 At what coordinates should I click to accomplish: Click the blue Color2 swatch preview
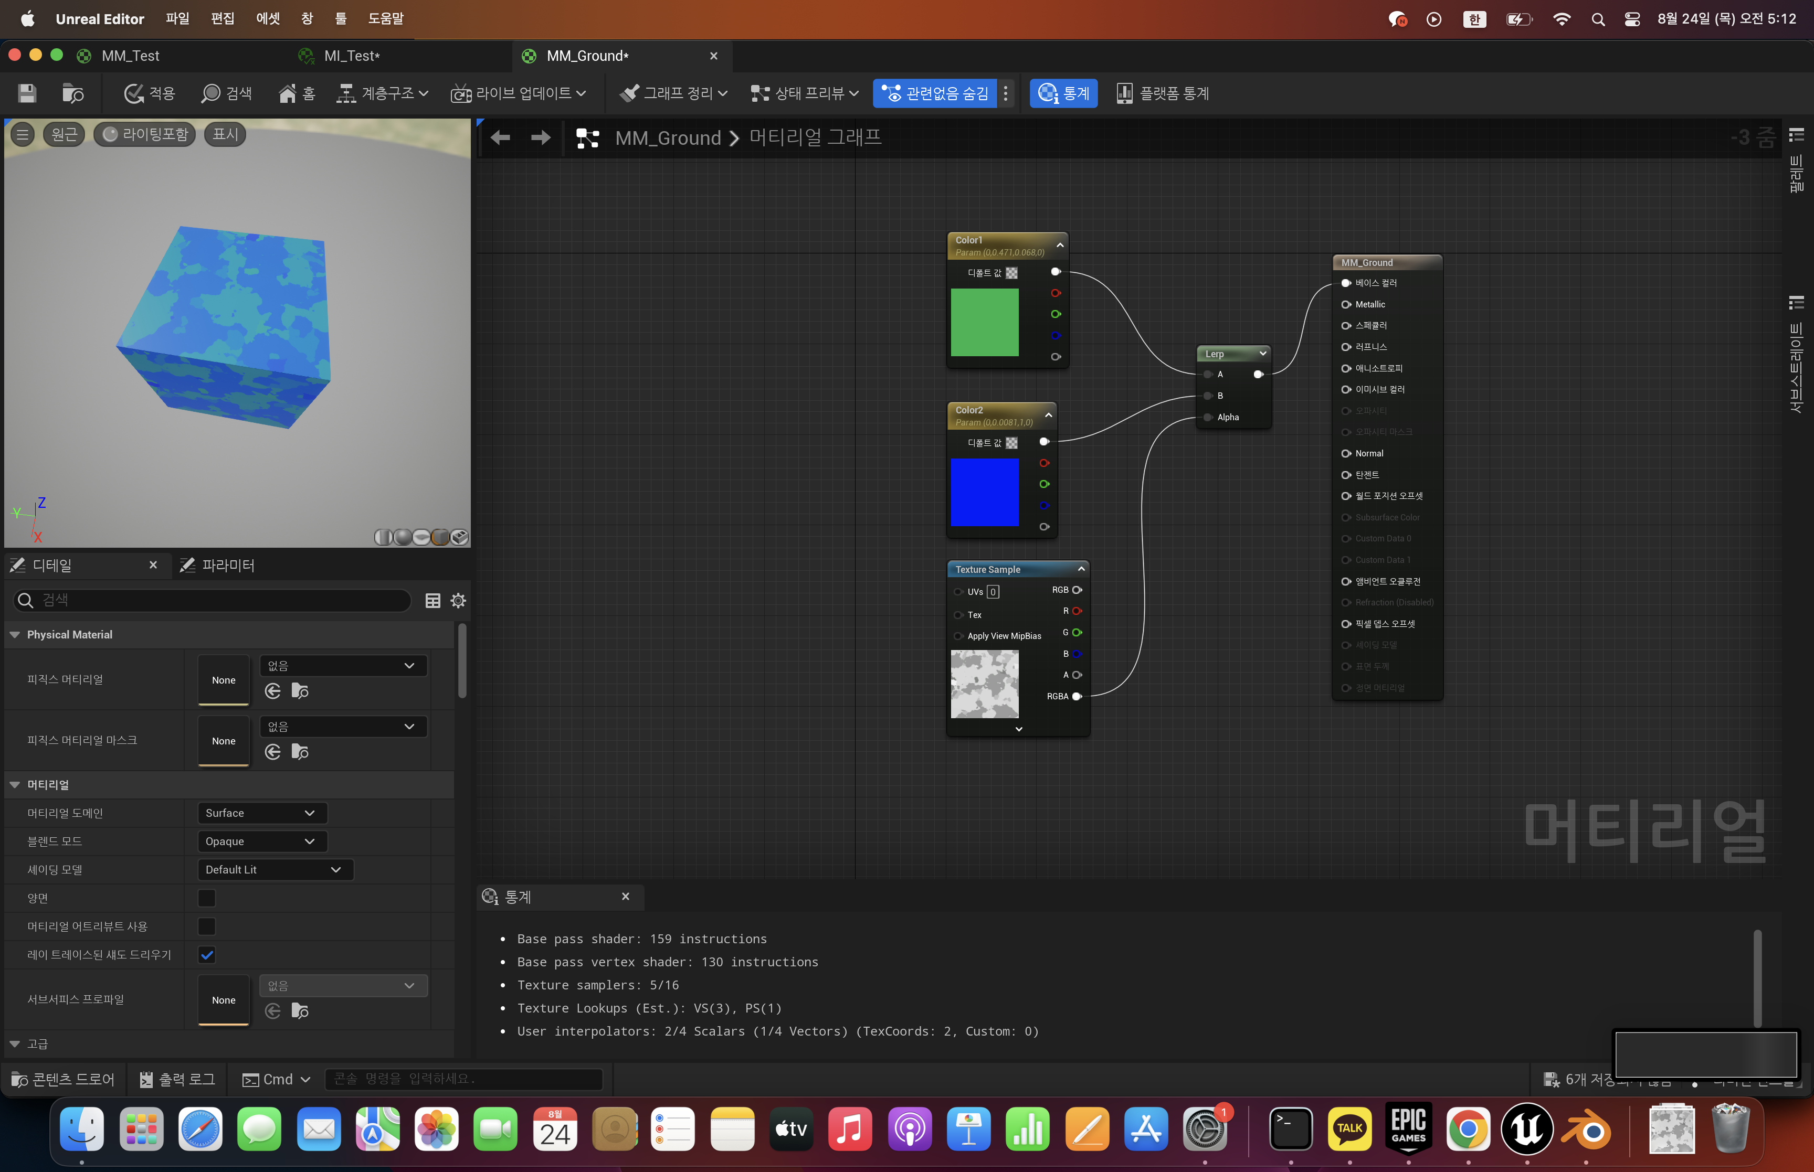[984, 492]
